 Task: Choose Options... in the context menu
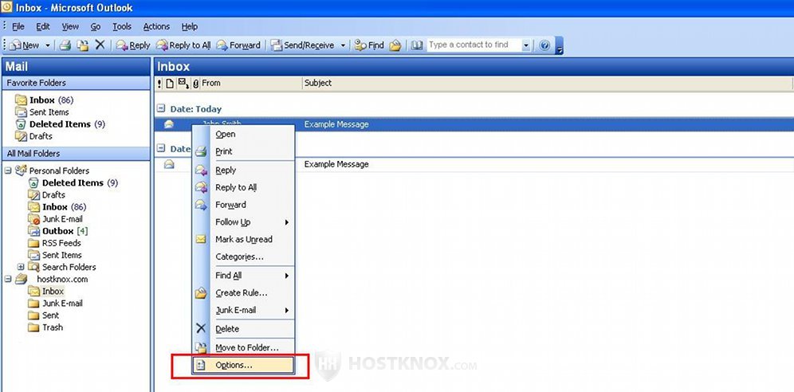click(x=244, y=365)
